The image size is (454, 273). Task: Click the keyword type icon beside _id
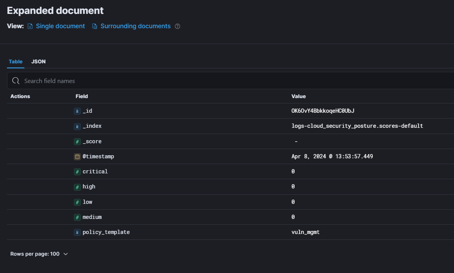click(x=77, y=111)
